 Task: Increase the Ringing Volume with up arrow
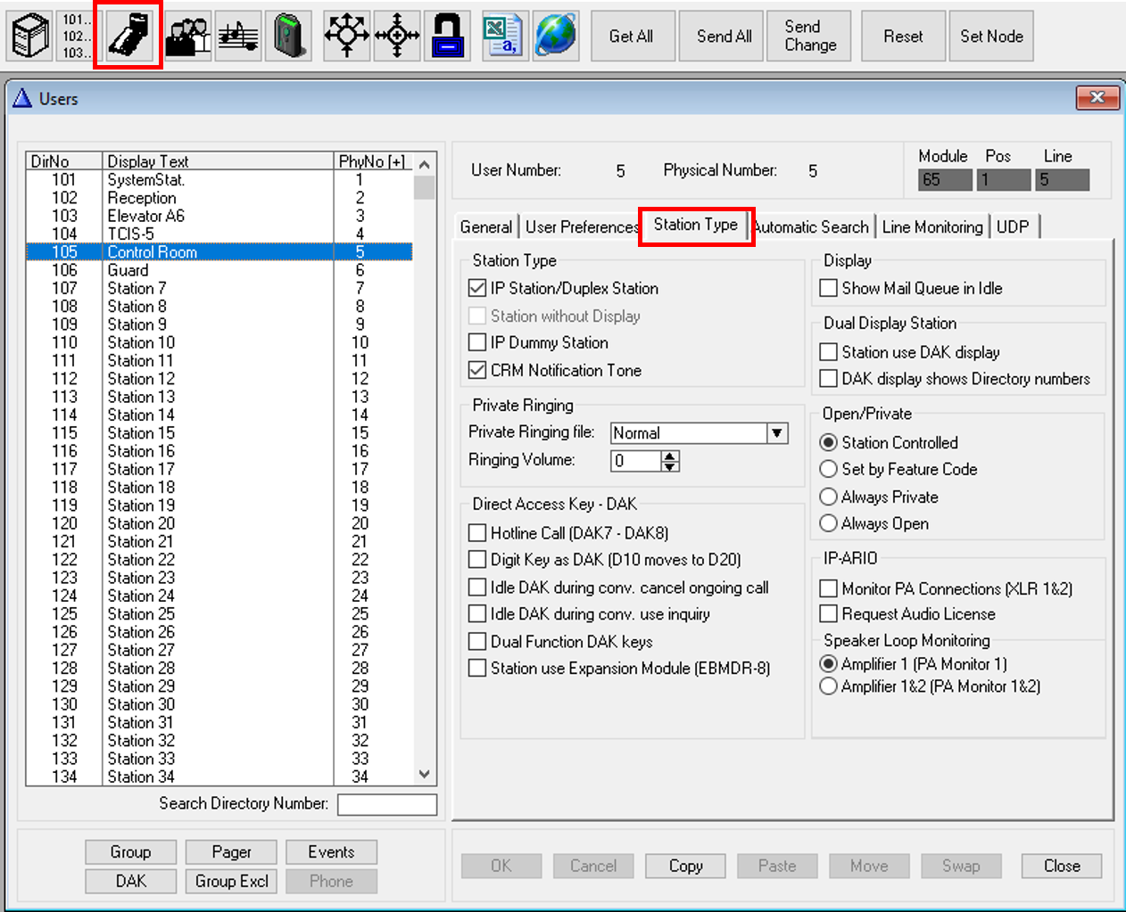point(670,456)
